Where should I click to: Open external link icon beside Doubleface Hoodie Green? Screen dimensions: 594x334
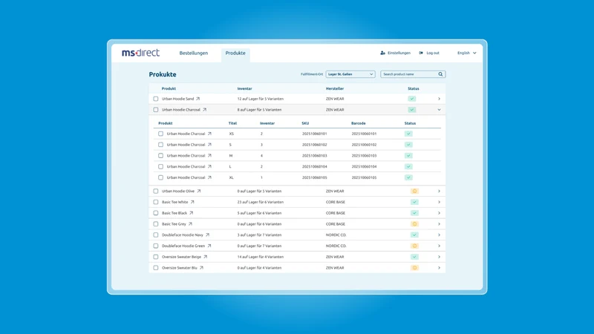tap(209, 246)
